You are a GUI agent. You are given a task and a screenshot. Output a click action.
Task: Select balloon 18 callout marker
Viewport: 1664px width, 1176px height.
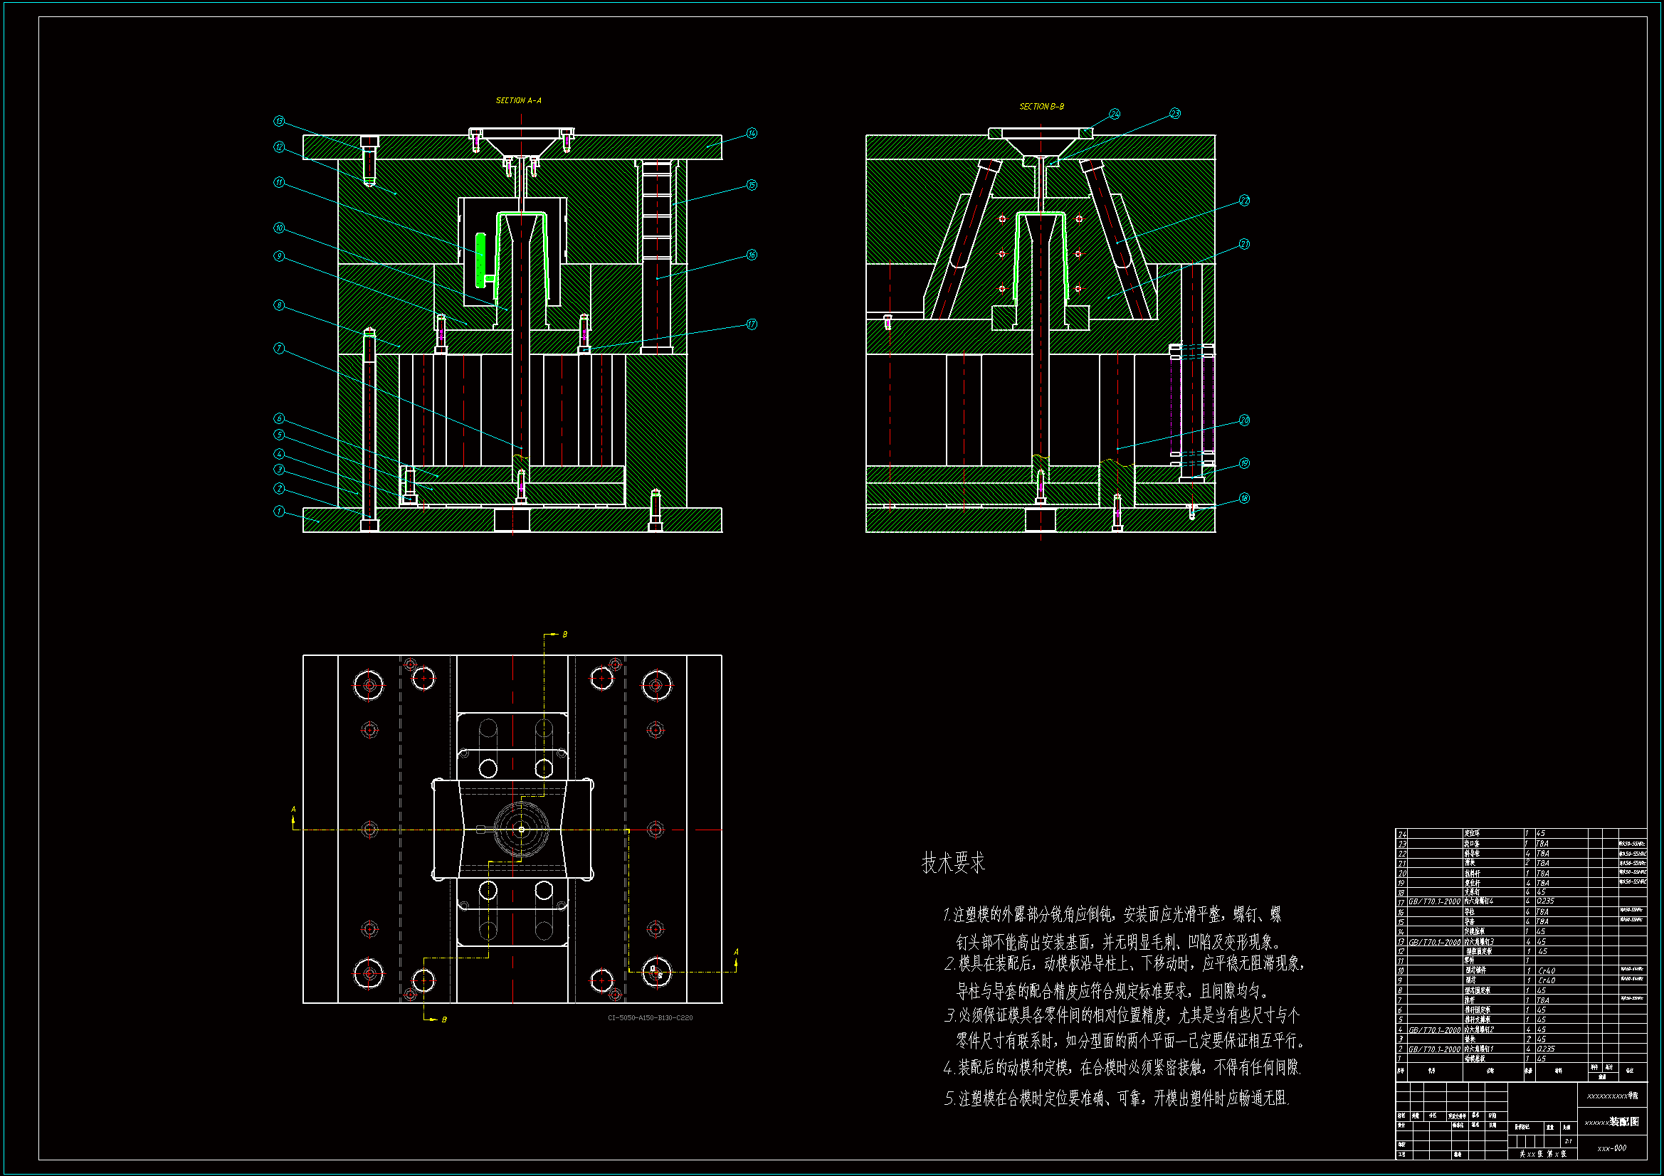coord(1244,498)
